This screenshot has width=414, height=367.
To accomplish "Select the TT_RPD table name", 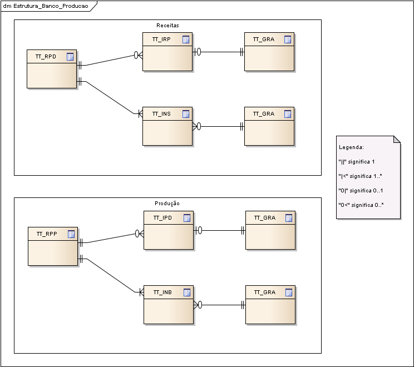I will pyautogui.click(x=46, y=57).
